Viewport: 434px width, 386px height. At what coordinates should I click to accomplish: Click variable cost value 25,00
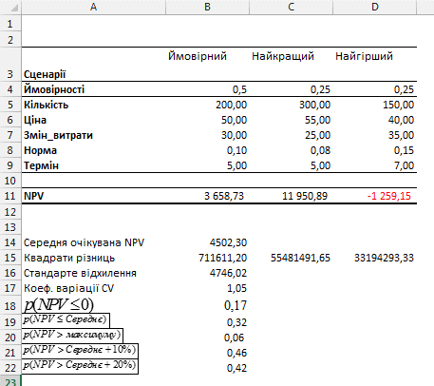pyautogui.click(x=317, y=135)
